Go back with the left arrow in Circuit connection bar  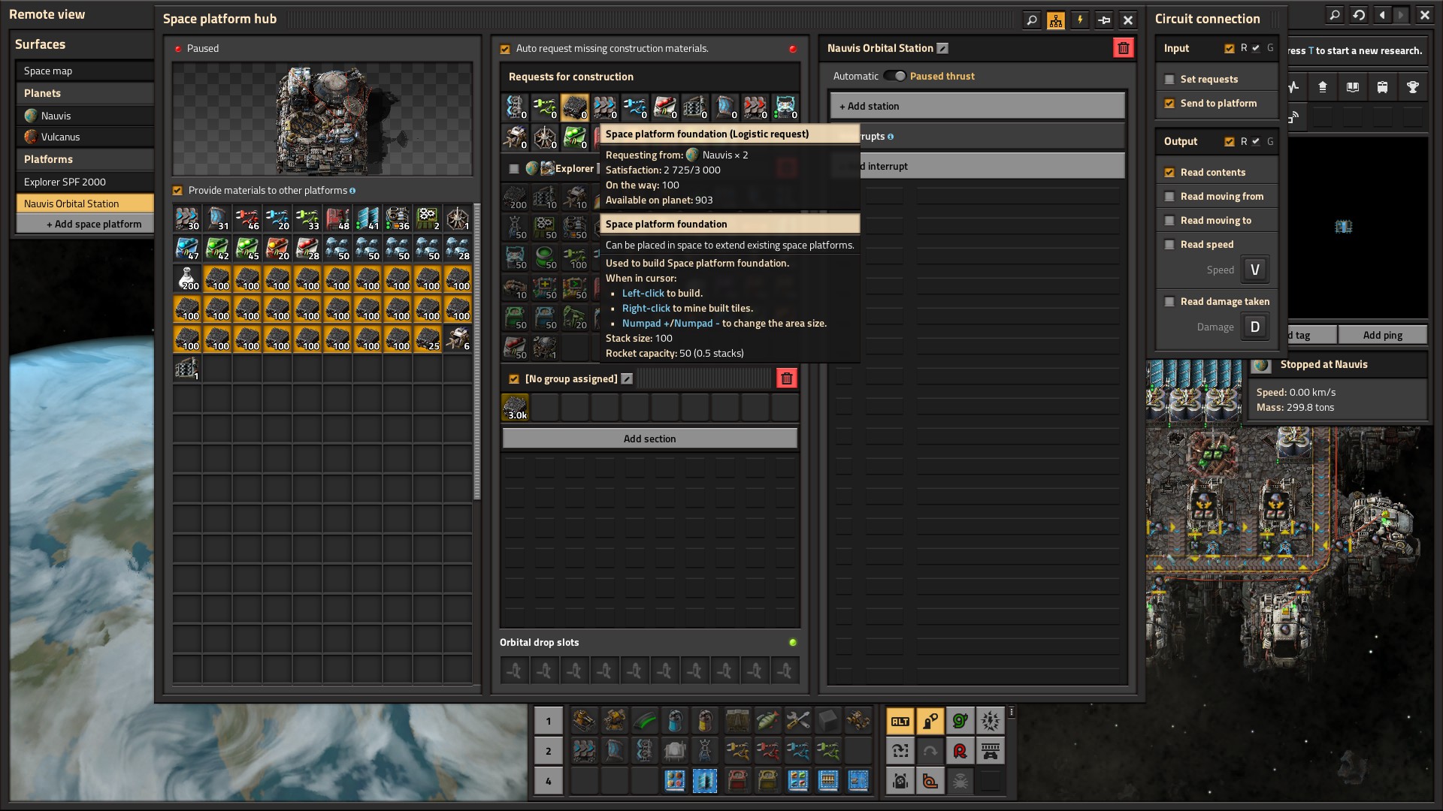[x=1382, y=15]
